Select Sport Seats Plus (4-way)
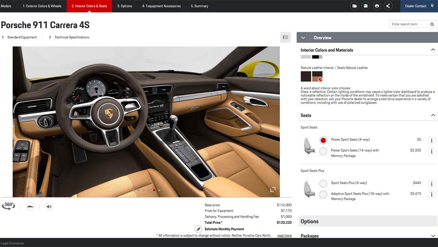This screenshot has width=438, height=247. 323,184
